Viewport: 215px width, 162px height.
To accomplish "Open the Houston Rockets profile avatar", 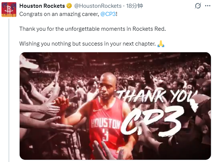I will pyautogui.click(x=9, y=10).
